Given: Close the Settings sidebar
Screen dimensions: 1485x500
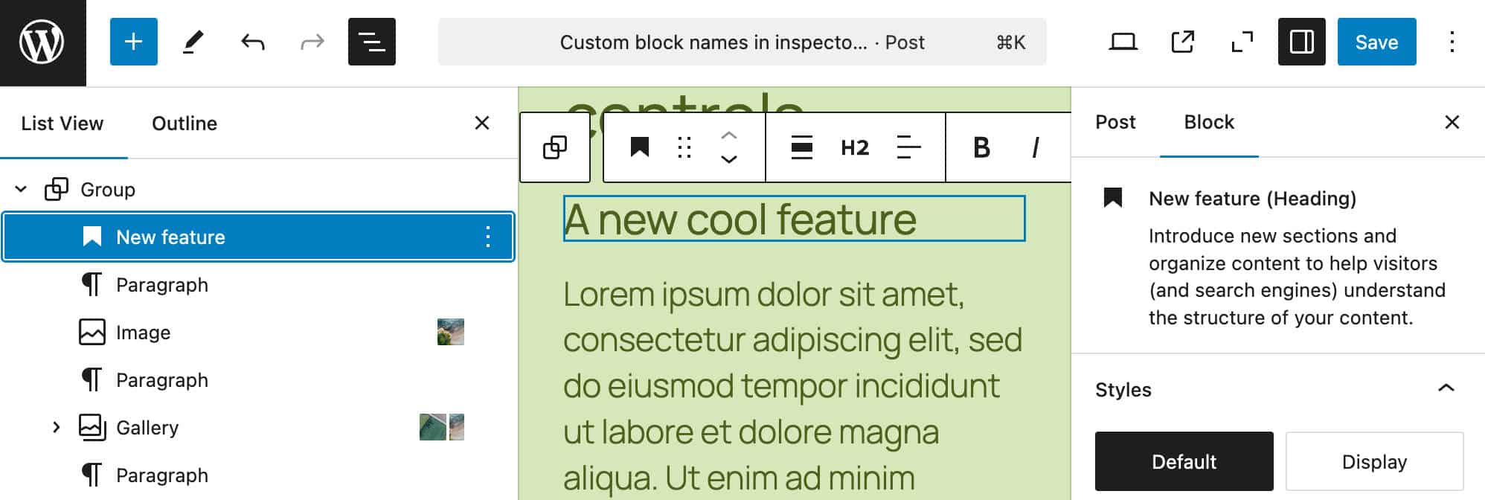Looking at the screenshot, I should click(1452, 122).
